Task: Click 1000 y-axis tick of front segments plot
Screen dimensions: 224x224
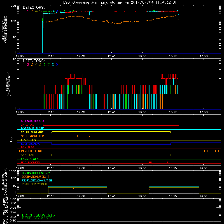Action: point(13,6)
